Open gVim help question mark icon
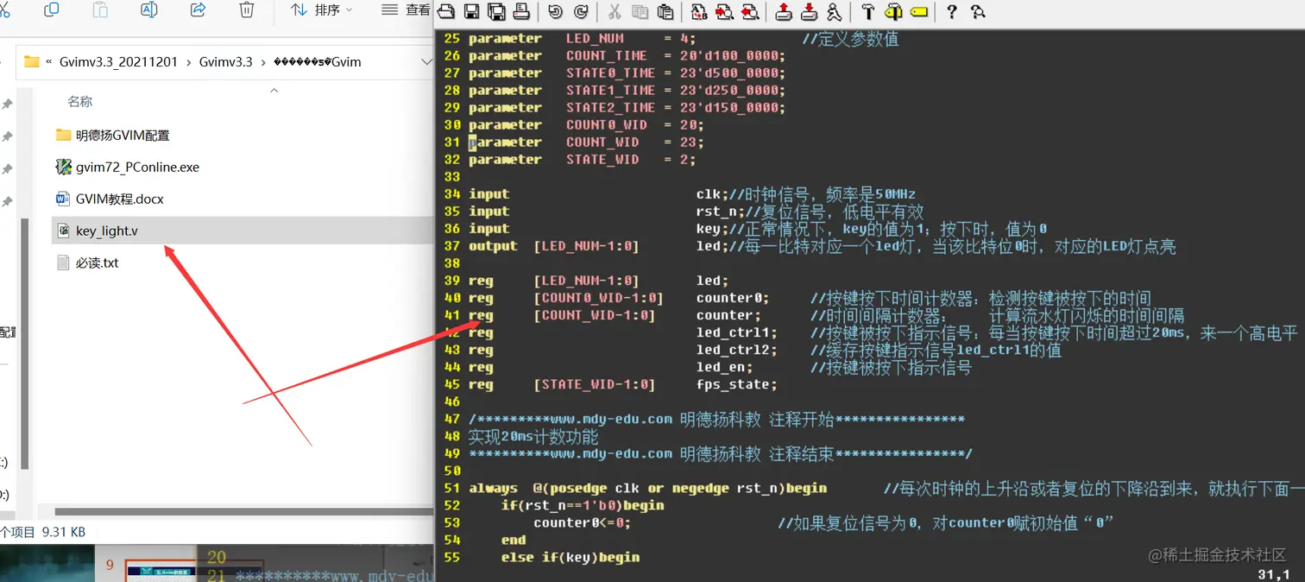The width and height of the screenshot is (1305, 582). pos(952,11)
